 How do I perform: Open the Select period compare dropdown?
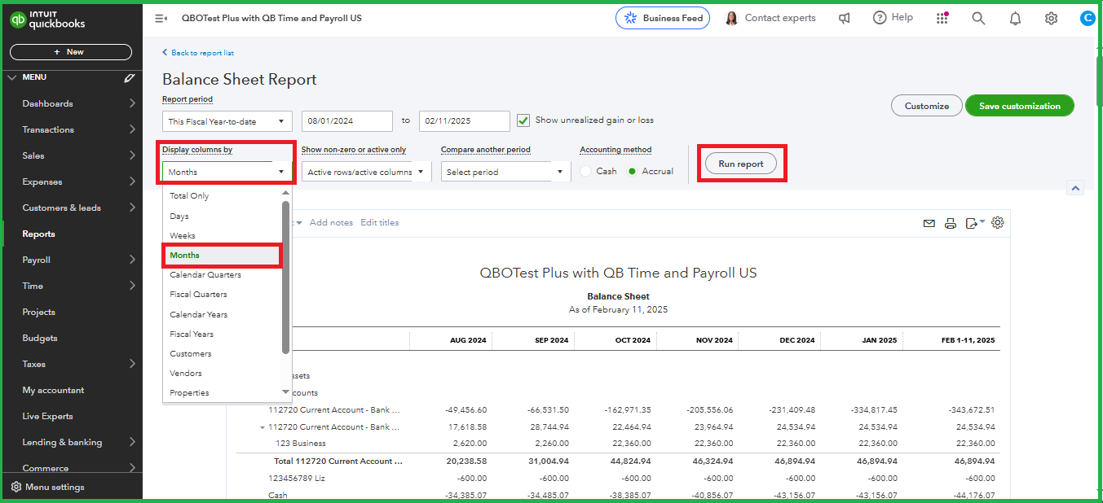click(506, 172)
